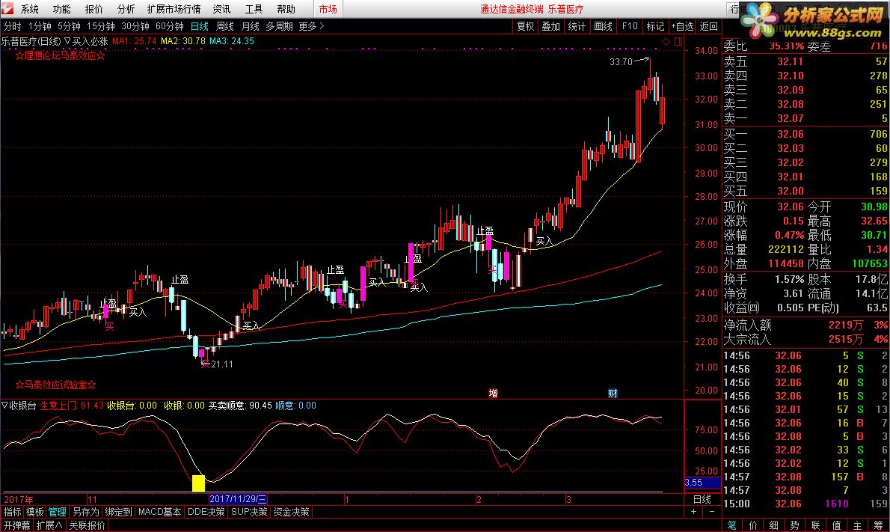This screenshot has height=532, width=890.
Task: Open the 收银台 sub-indicator dropdown triangle
Action: (4, 406)
